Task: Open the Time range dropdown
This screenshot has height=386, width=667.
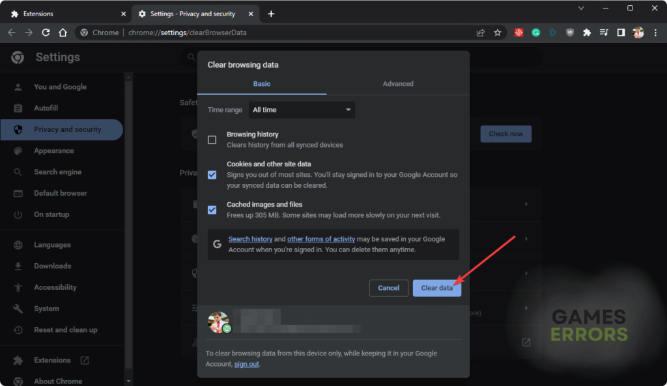Action: (301, 110)
